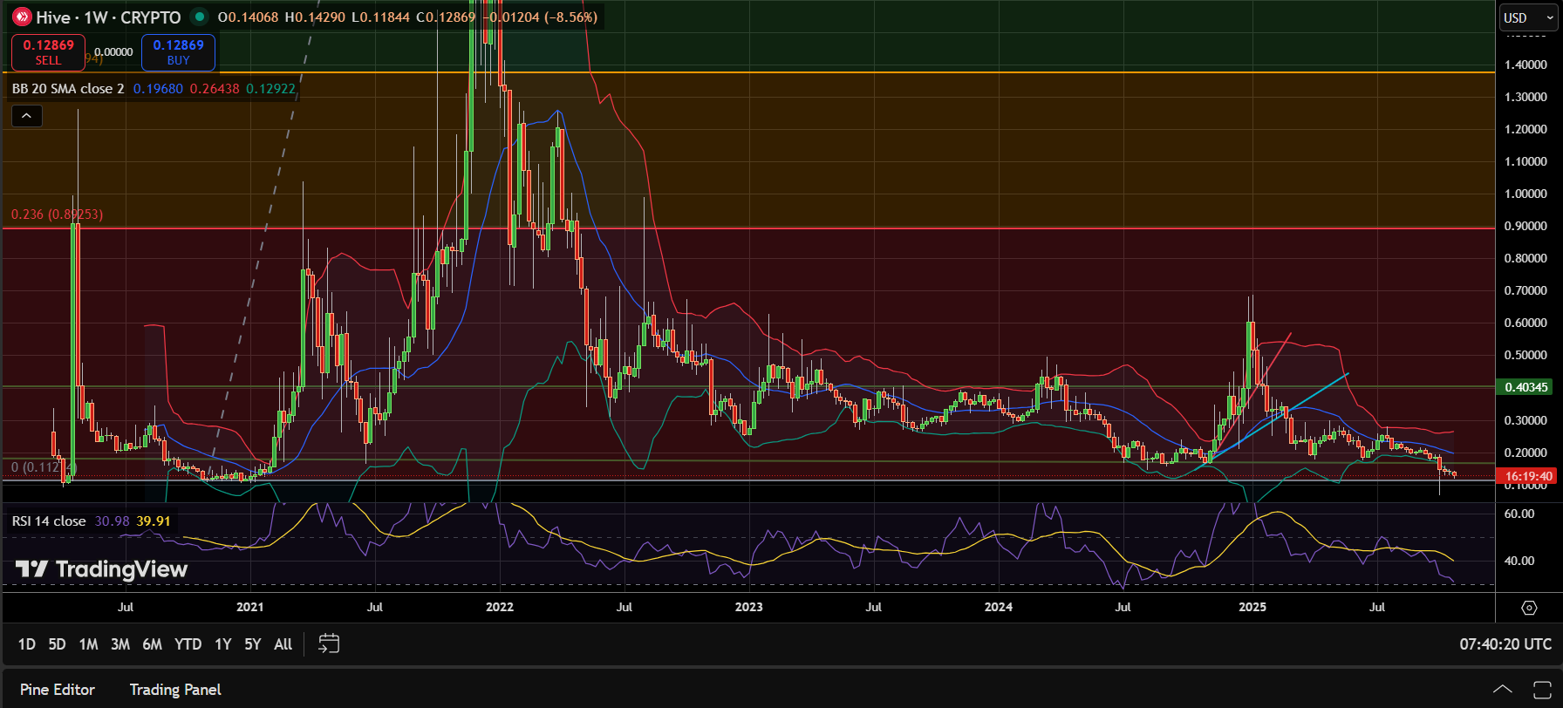Click the Hive coin logo icon

tap(22, 17)
